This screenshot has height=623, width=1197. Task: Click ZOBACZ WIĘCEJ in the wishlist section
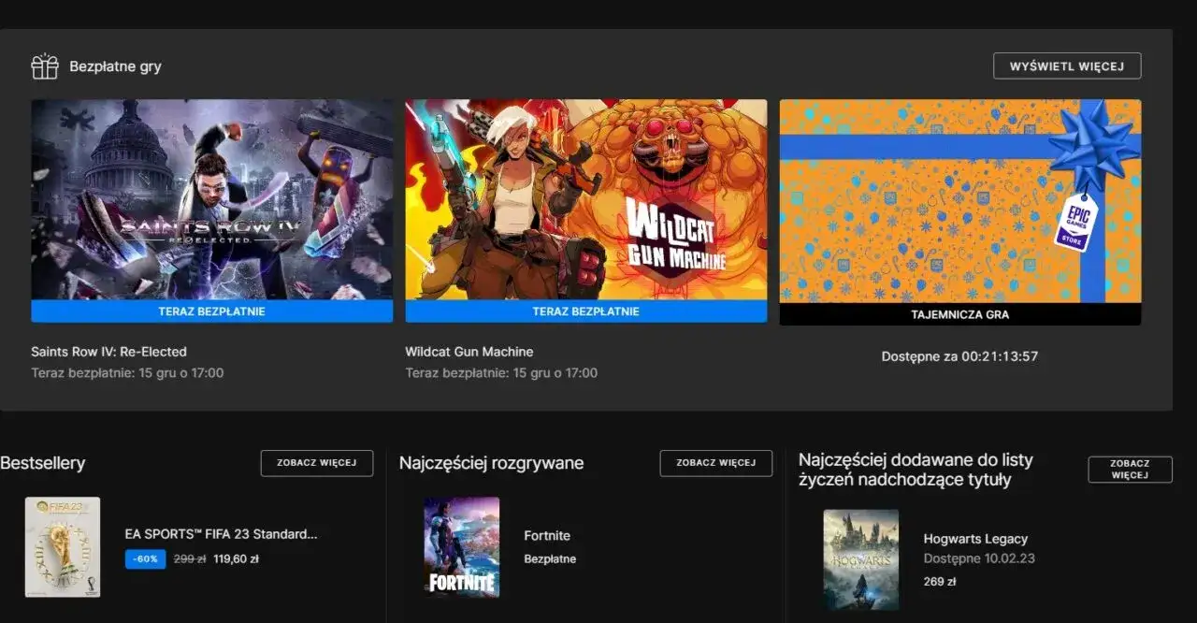coord(1130,469)
